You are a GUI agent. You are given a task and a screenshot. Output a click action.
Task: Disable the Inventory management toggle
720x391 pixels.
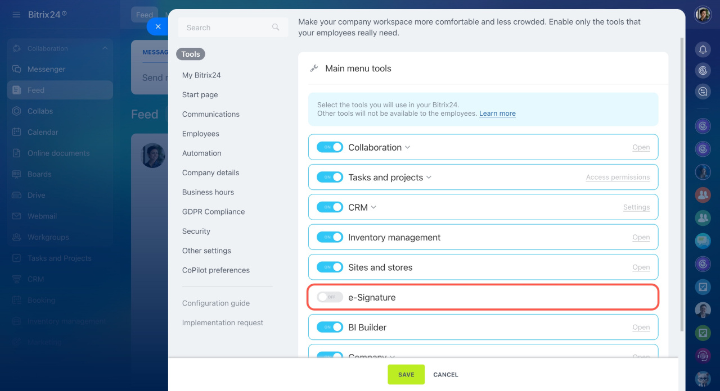[x=330, y=237]
